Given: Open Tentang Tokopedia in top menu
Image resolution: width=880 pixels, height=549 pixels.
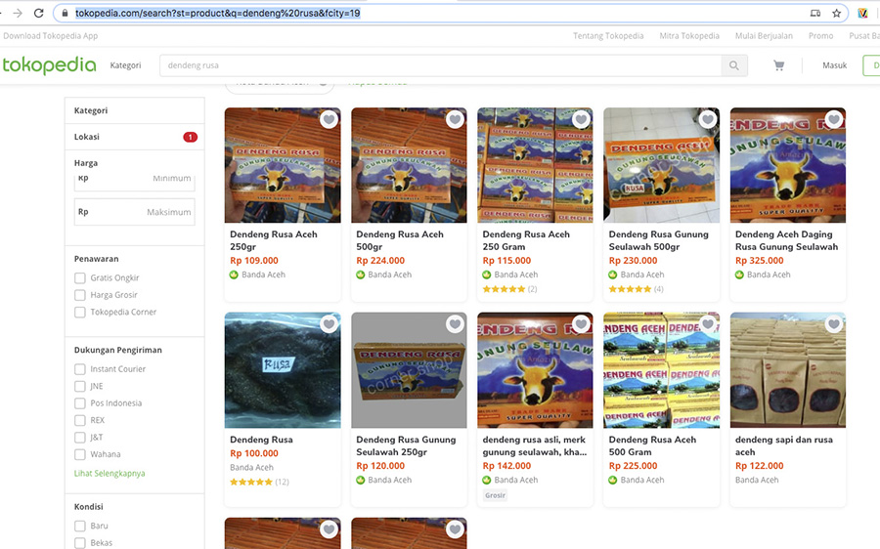Looking at the screenshot, I should (608, 36).
